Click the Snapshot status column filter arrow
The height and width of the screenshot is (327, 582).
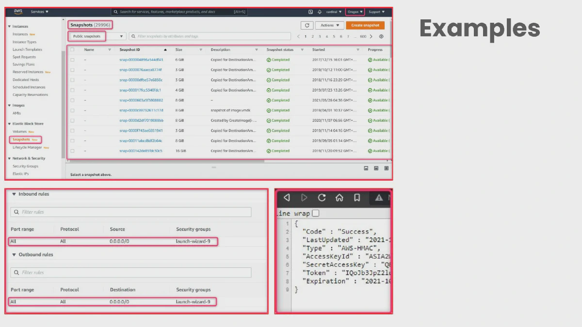tap(302, 50)
